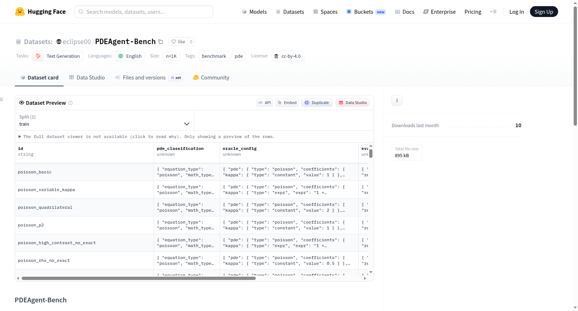
Task: Switch to the Dataset card tab
Action: point(39,77)
